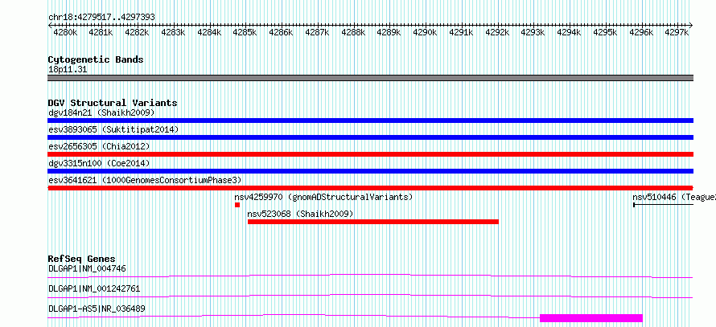This screenshot has width=716, height=327.
Task: Click the DLGAP1-AS5|NR_036489 gene label
Action: 97,309
